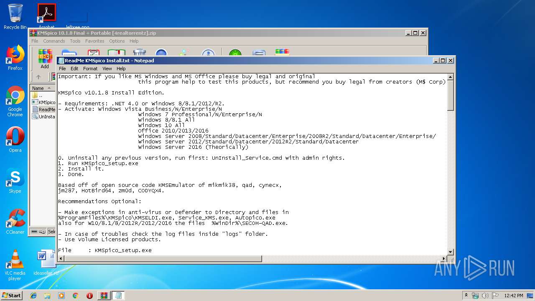Open Notepad's Help menu
Viewport: 535px width, 301px height.
[x=121, y=69]
